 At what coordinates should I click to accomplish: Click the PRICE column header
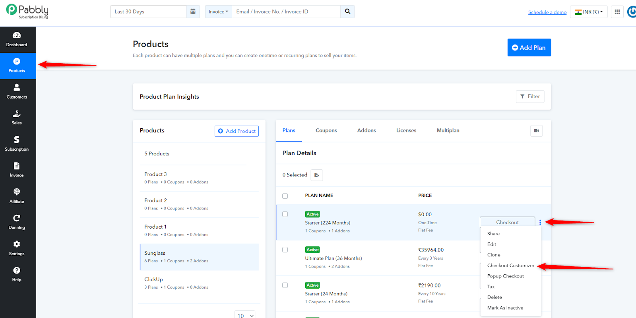point(425,196)
